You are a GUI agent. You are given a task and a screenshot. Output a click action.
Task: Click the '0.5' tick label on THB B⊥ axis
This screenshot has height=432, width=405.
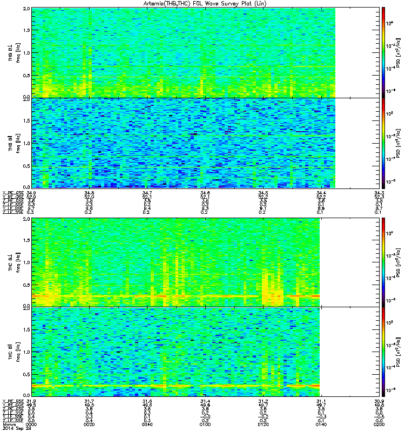click(26, 76)
